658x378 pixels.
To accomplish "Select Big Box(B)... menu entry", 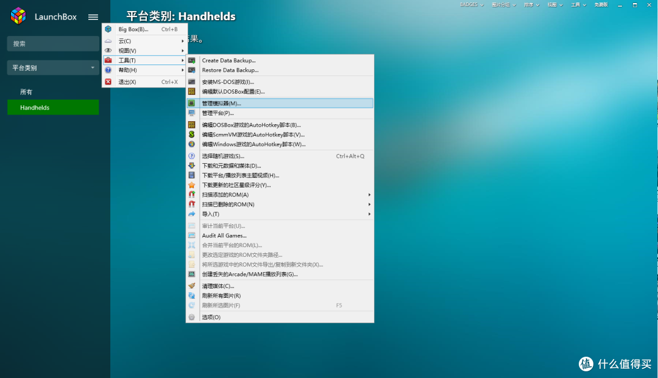I will (x=144, y=29).
